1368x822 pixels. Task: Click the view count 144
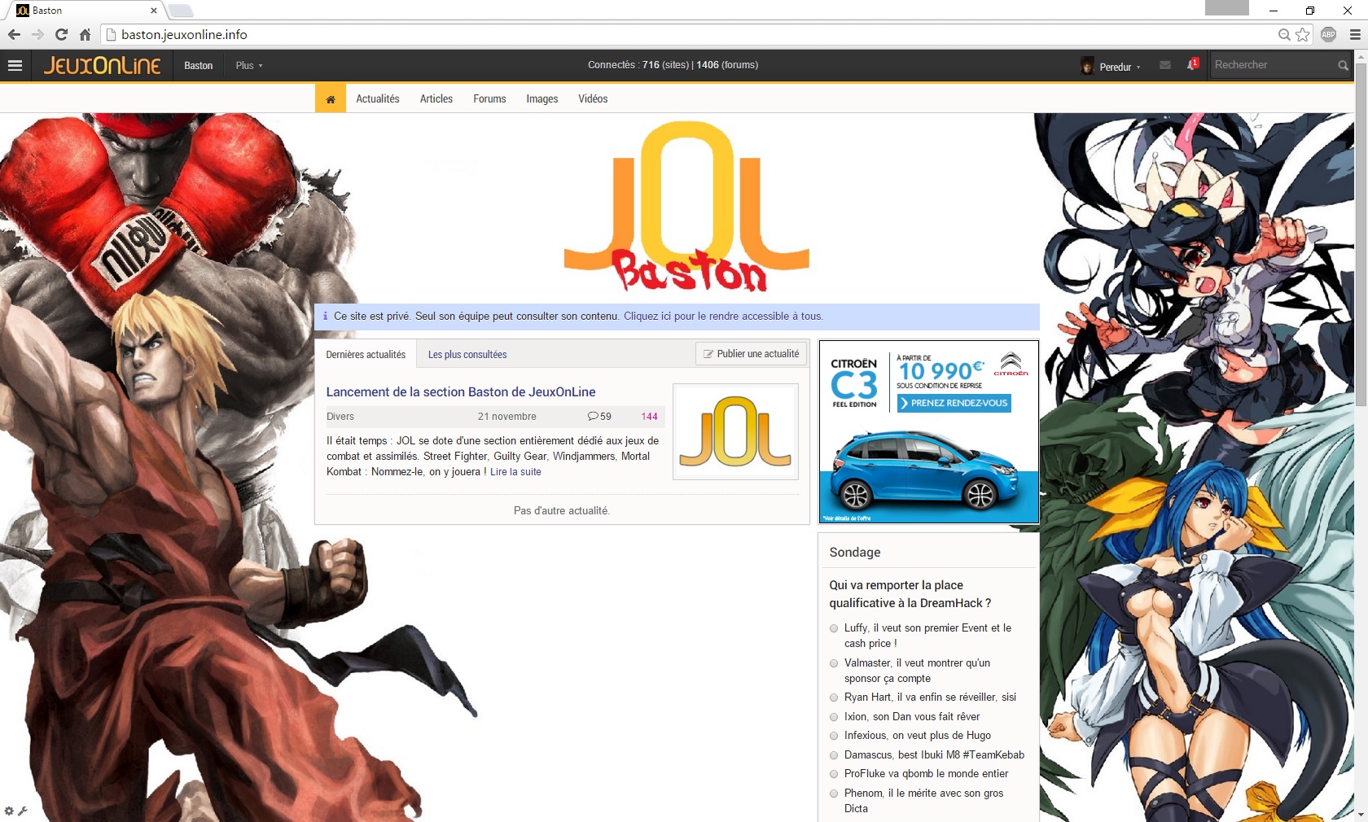pyautogui.click(x=649, y=417)
